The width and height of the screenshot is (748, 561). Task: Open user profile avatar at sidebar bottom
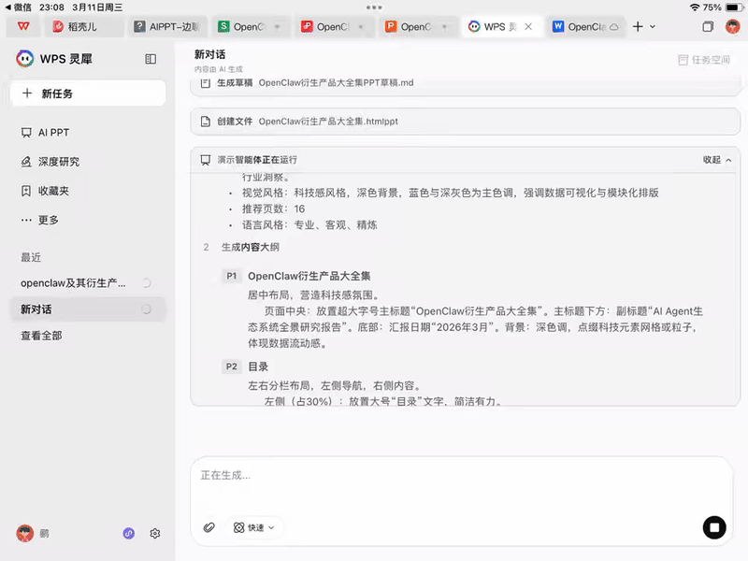(x=25, y=533)
